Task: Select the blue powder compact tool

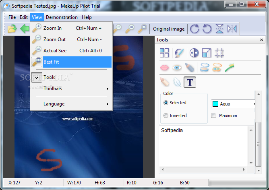Action: [205, 67]
